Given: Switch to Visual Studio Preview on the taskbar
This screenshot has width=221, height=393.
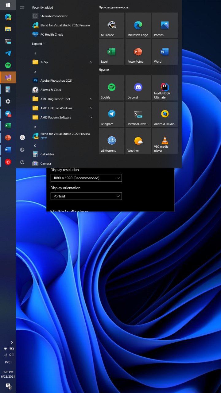Looking at the screenshot, I should 8,77.
